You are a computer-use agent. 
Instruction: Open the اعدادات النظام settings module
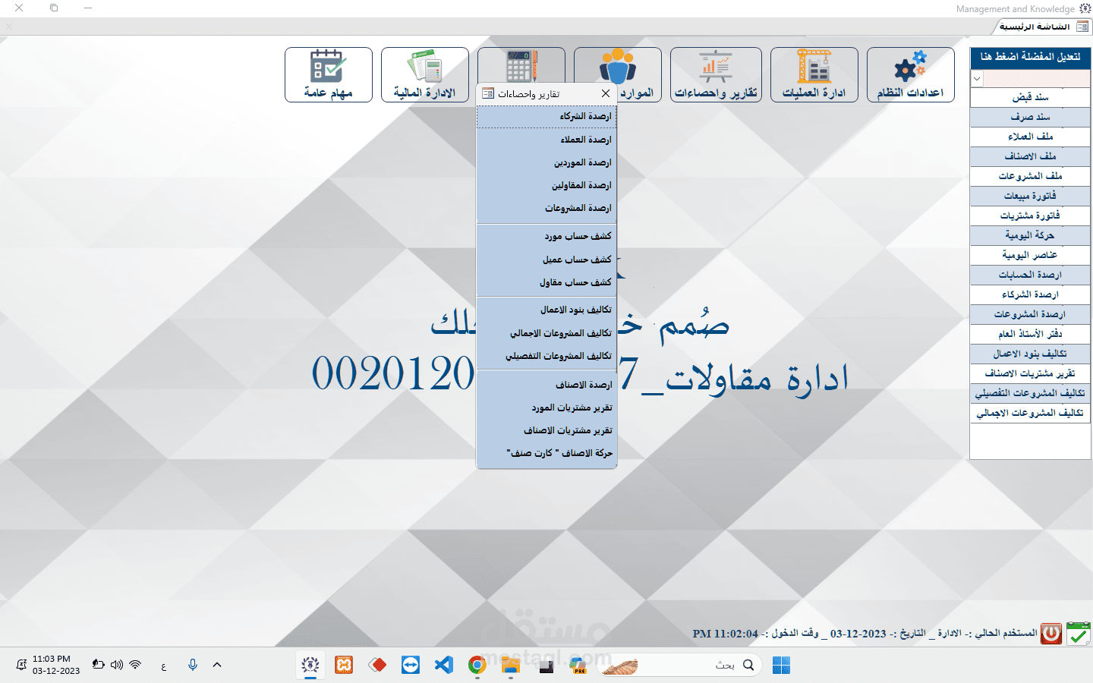point(910,74)
